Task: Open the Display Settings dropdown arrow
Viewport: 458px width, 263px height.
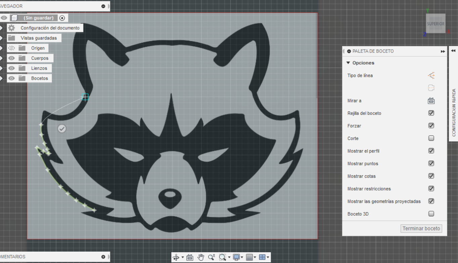Action: (x=242, y=258)
